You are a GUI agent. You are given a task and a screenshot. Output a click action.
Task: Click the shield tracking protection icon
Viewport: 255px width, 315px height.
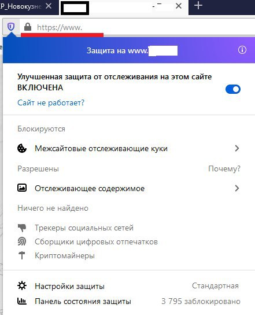[x=11, y=27]
